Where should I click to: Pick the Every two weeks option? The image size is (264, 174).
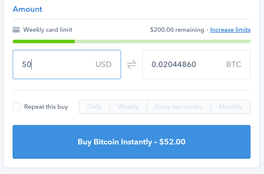(x=179, y=107)
